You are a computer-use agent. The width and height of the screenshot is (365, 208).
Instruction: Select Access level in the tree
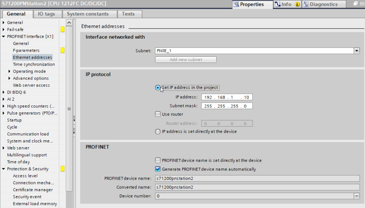click(x=25, y=176)
